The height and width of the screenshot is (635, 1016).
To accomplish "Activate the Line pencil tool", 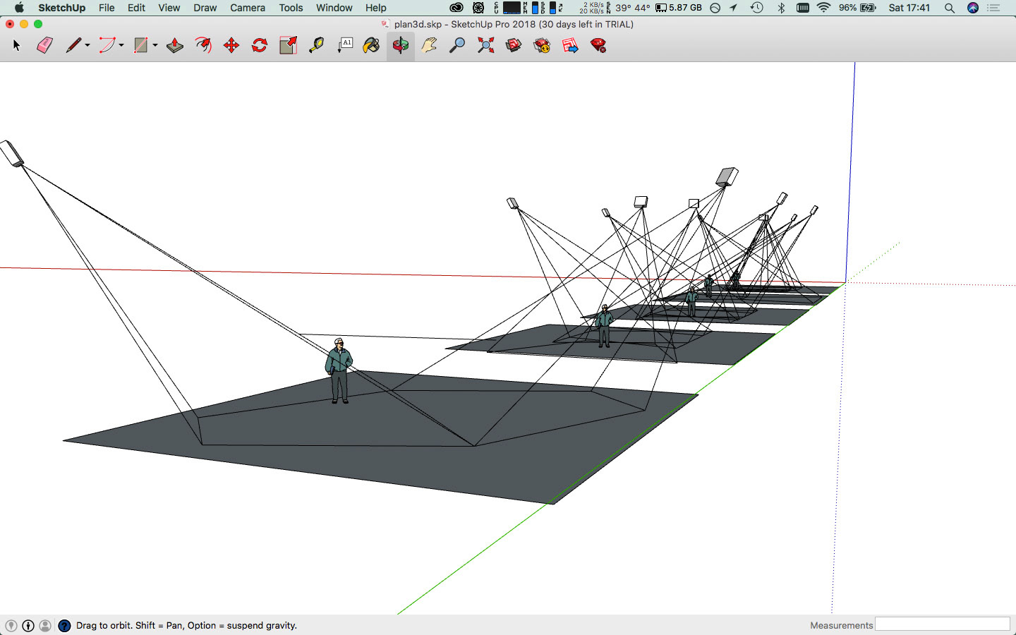I will pyautogui.click(x=73, y=45).
